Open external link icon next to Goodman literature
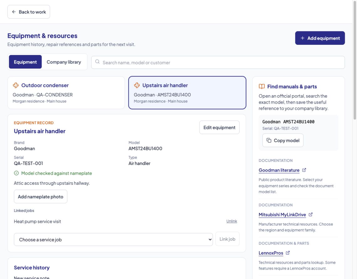 tap(304, 170)
